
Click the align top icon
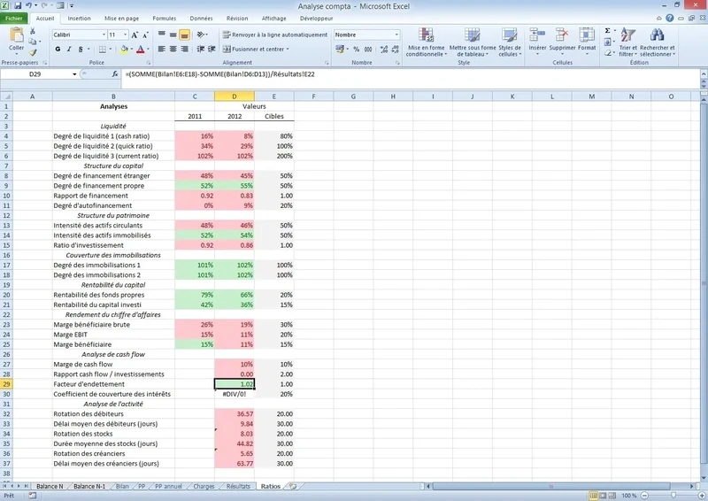tap(162, 35)
